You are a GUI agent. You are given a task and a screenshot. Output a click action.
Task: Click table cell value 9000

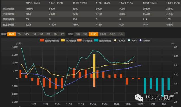[122, 9]
